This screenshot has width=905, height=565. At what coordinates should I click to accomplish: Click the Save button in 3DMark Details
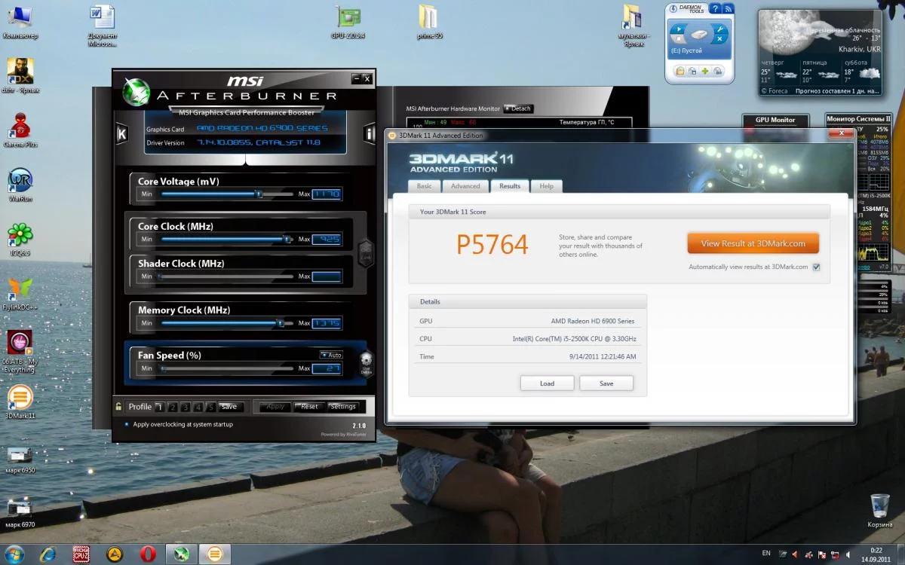click(606, 383)
